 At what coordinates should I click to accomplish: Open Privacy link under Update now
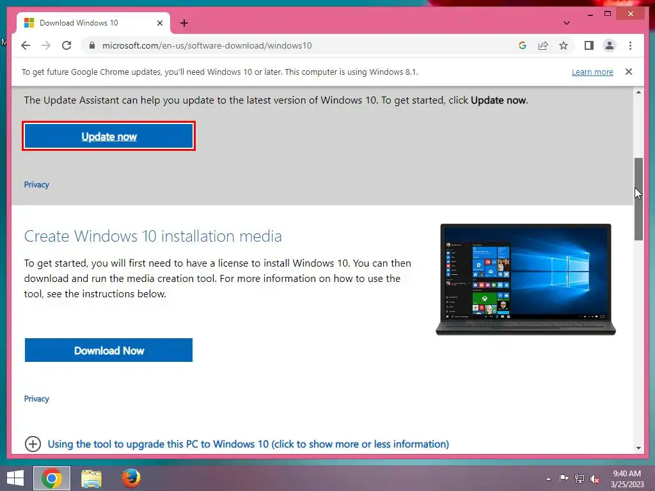pos(36,185)
